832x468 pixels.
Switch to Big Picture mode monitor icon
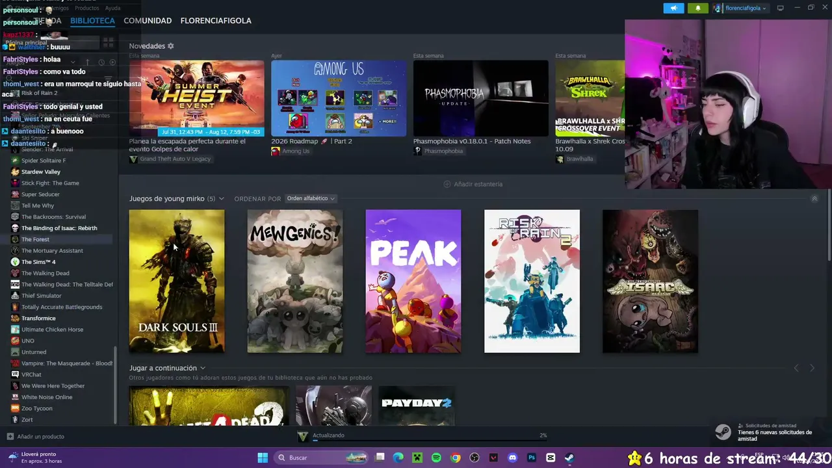780,8
